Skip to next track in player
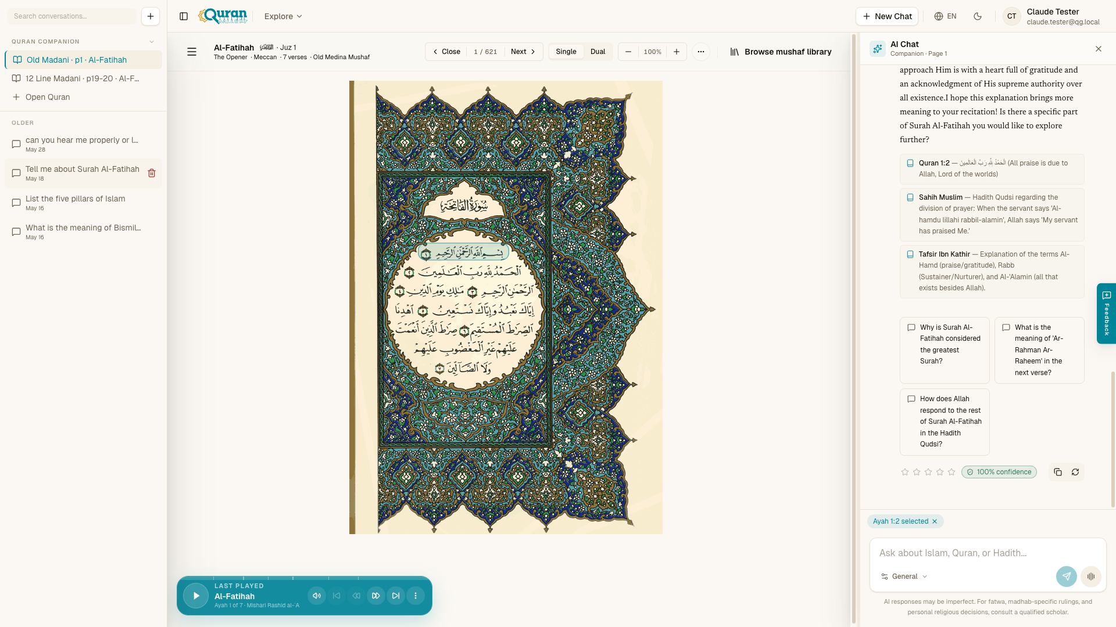The image size is (1116, 627). [x=396, y=596]
